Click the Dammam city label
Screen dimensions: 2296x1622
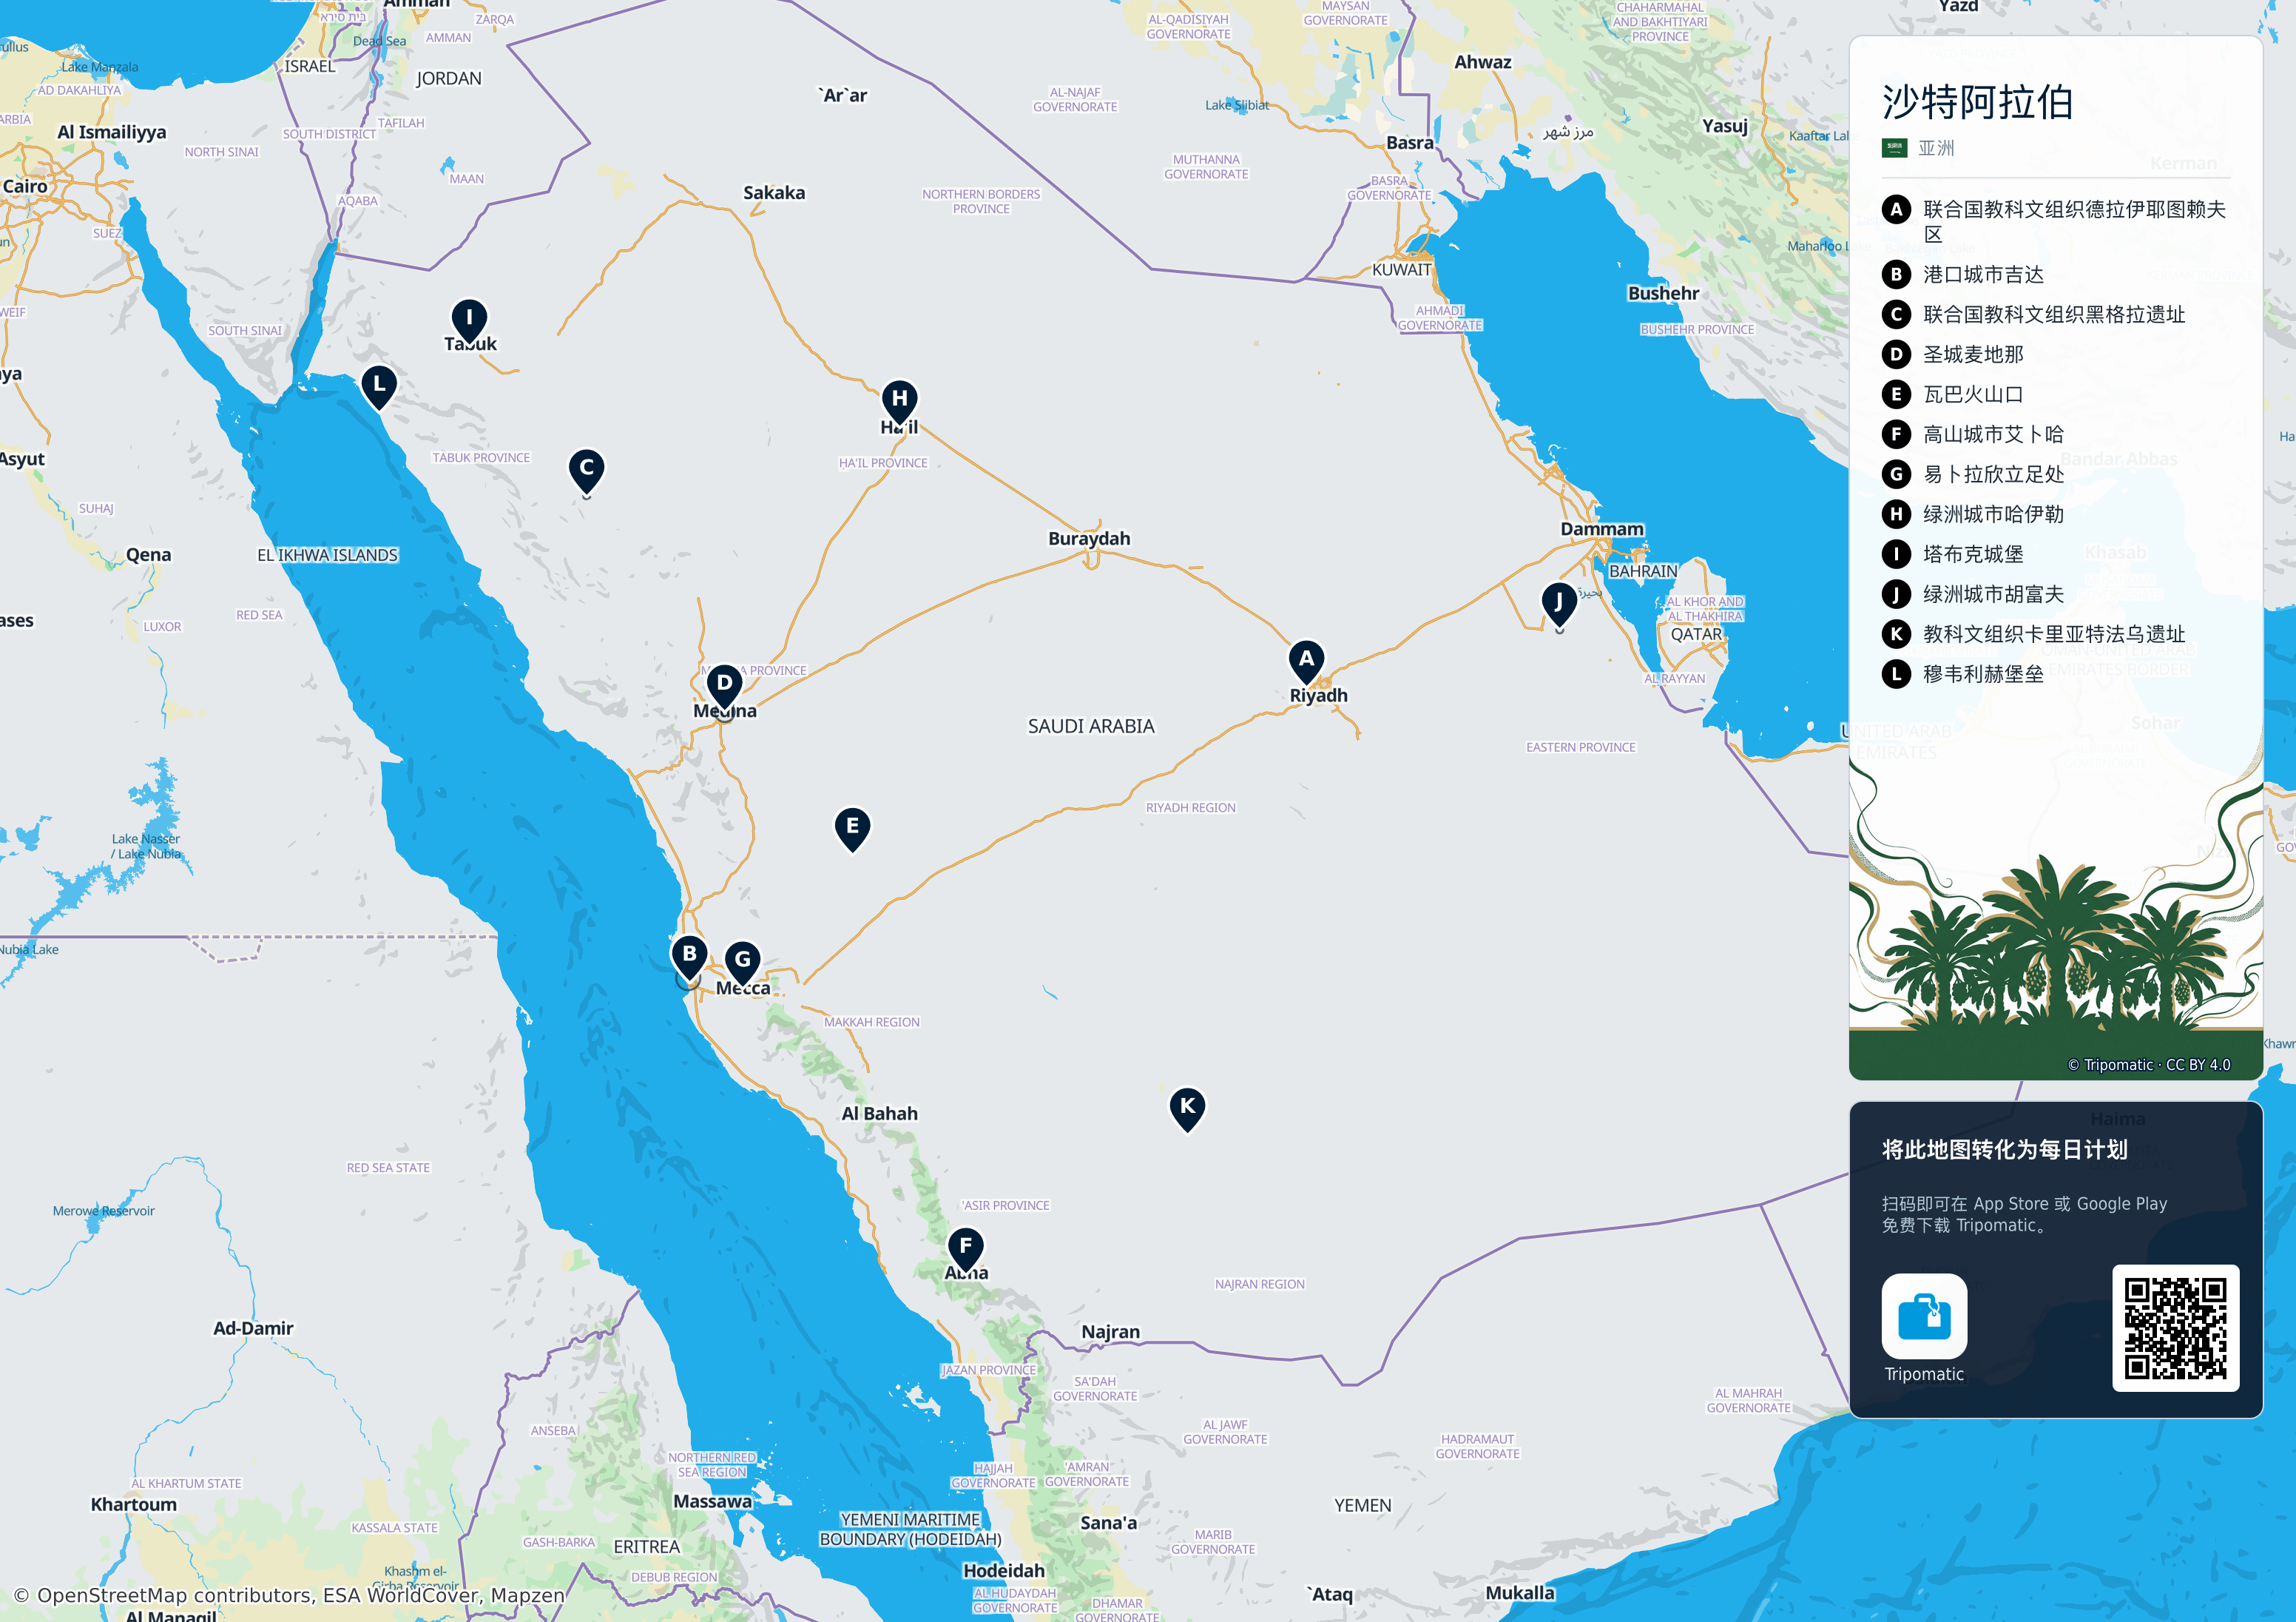coord(1602,529)
